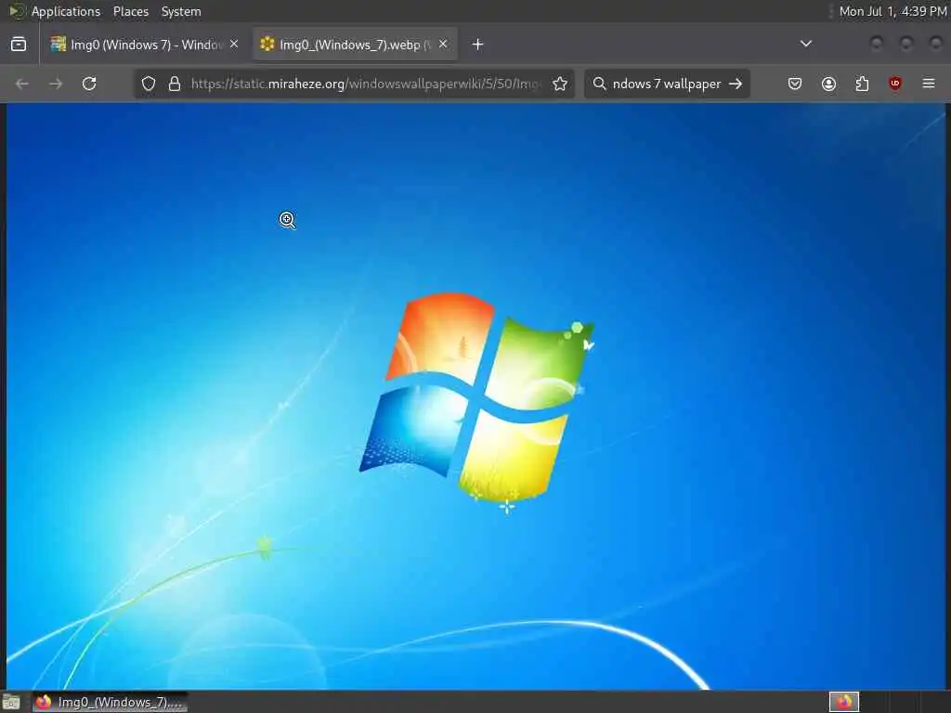This screenshot has width=951, height=713.
Task: Open the Pocket save icon
Action: pos(795,84)
